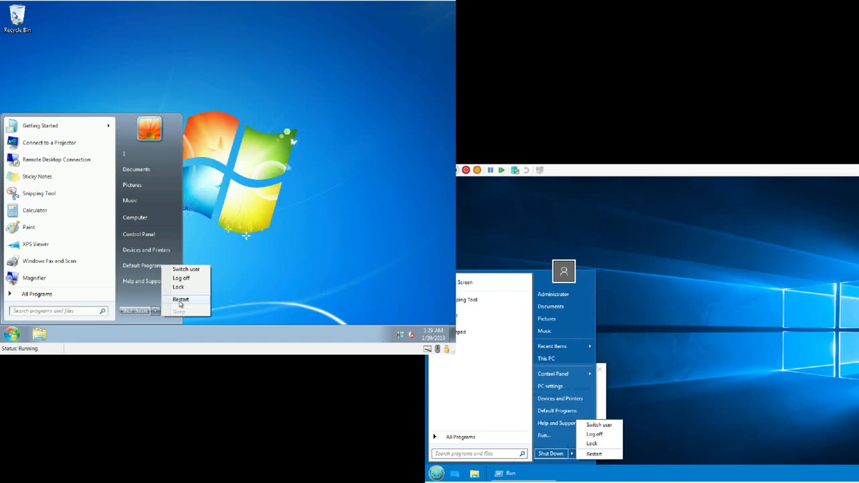Viewport: 859px width, 483px height.
Task: Launch Calculator icon in Start menu
Action: [x=12, y=210]
